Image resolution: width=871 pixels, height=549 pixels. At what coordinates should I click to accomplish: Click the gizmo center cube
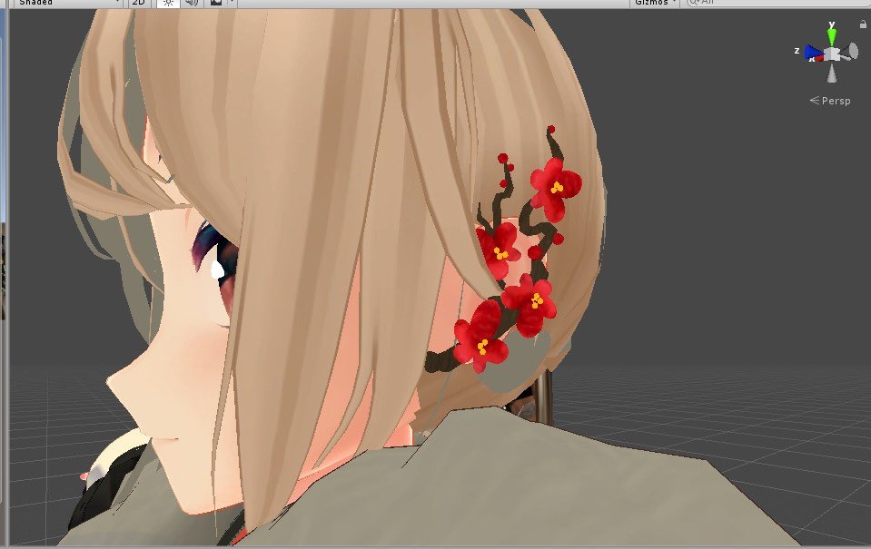click(x=832, y=54)
